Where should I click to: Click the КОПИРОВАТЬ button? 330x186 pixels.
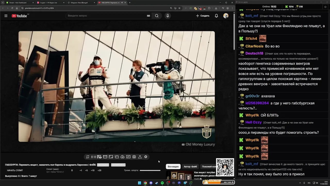(x=118, y=165)
